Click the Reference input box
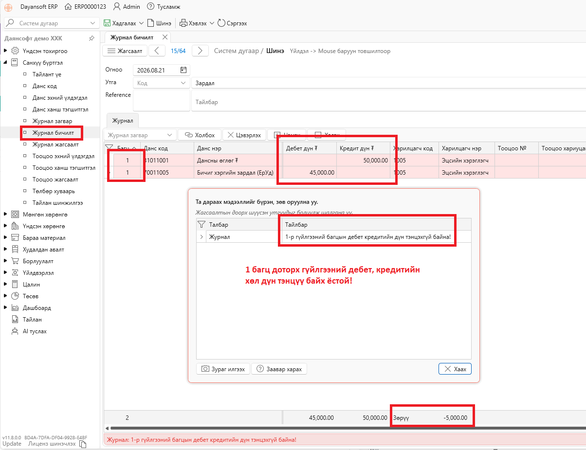Image resolution: width=586 pixels, height=450 pixels. coord(162,100)
